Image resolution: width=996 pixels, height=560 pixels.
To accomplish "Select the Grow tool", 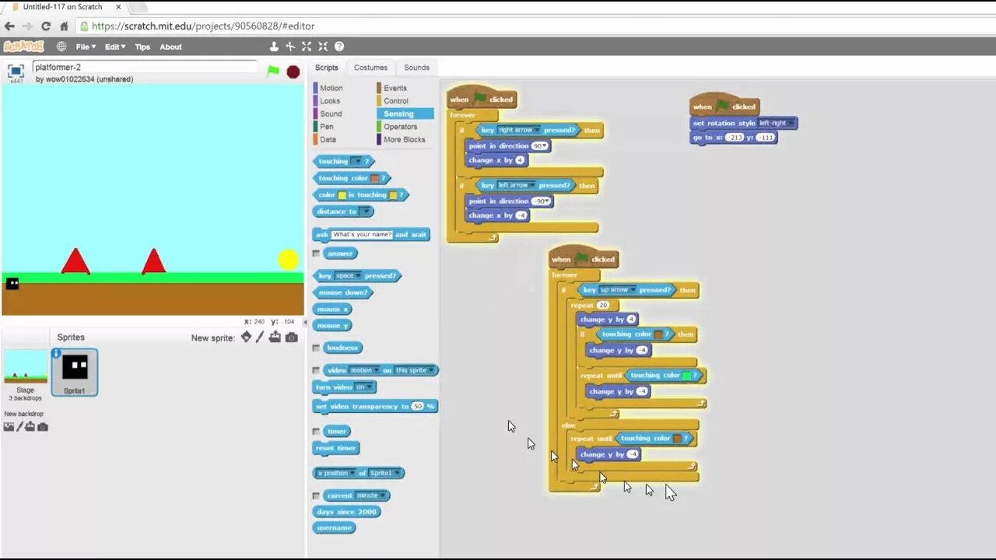I will [x=307, y=47].
